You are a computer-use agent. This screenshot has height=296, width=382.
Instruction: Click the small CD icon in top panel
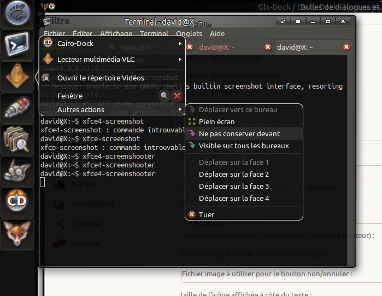tap(52, 7)
